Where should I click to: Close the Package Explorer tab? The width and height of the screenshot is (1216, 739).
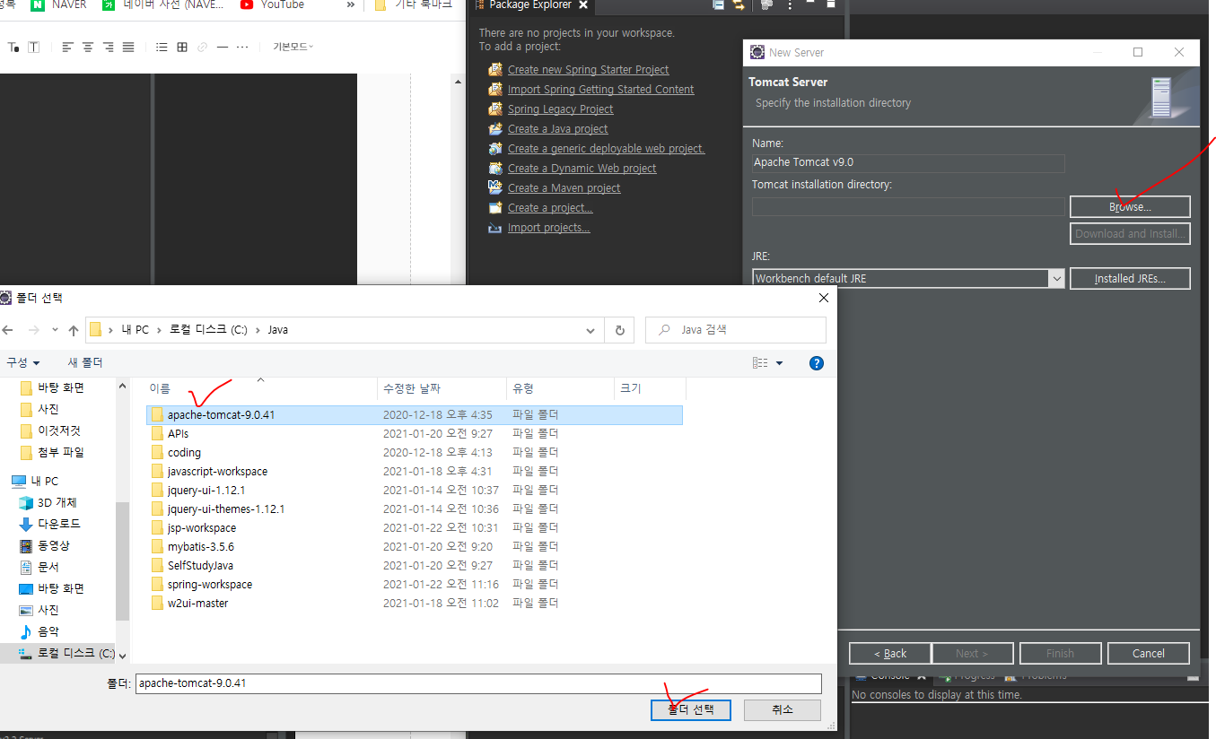(x=582, y=5)
